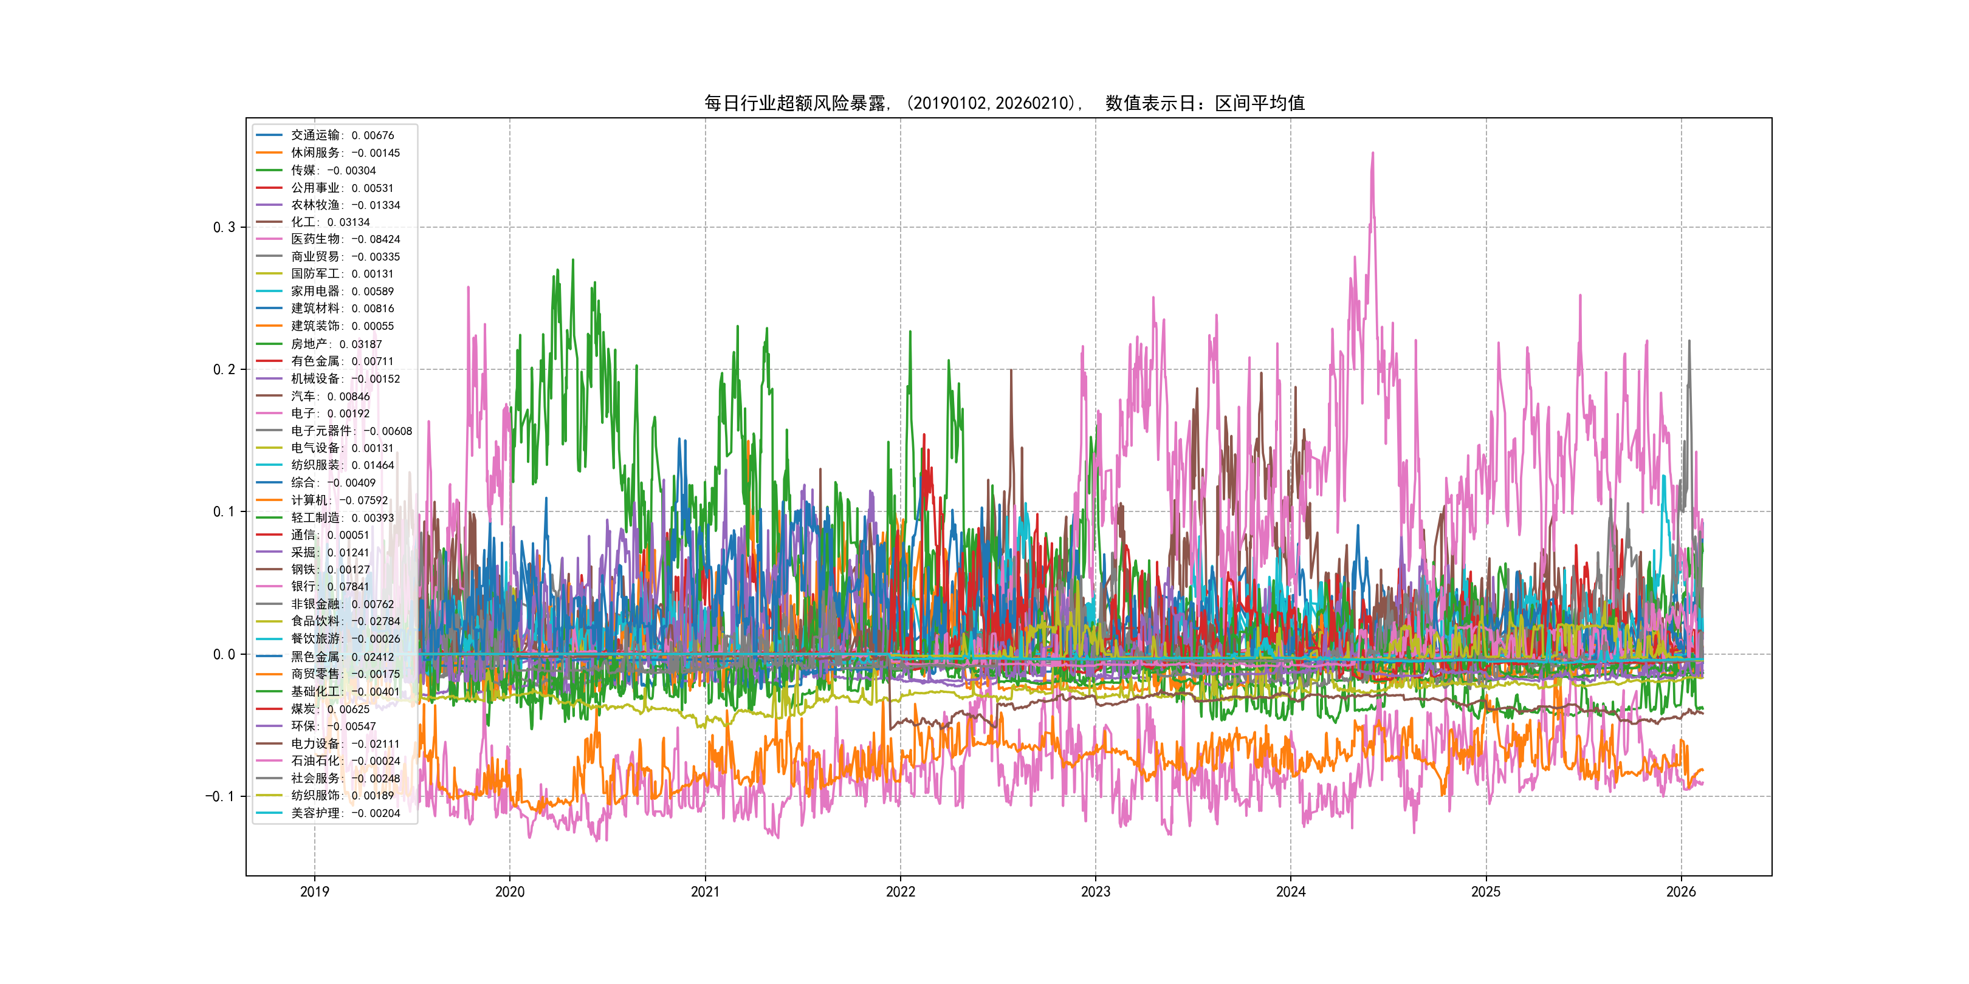Screen dimensions: 1969x984
Task: Click the -0.1 y-axis tick label
Action: point(219,796)
